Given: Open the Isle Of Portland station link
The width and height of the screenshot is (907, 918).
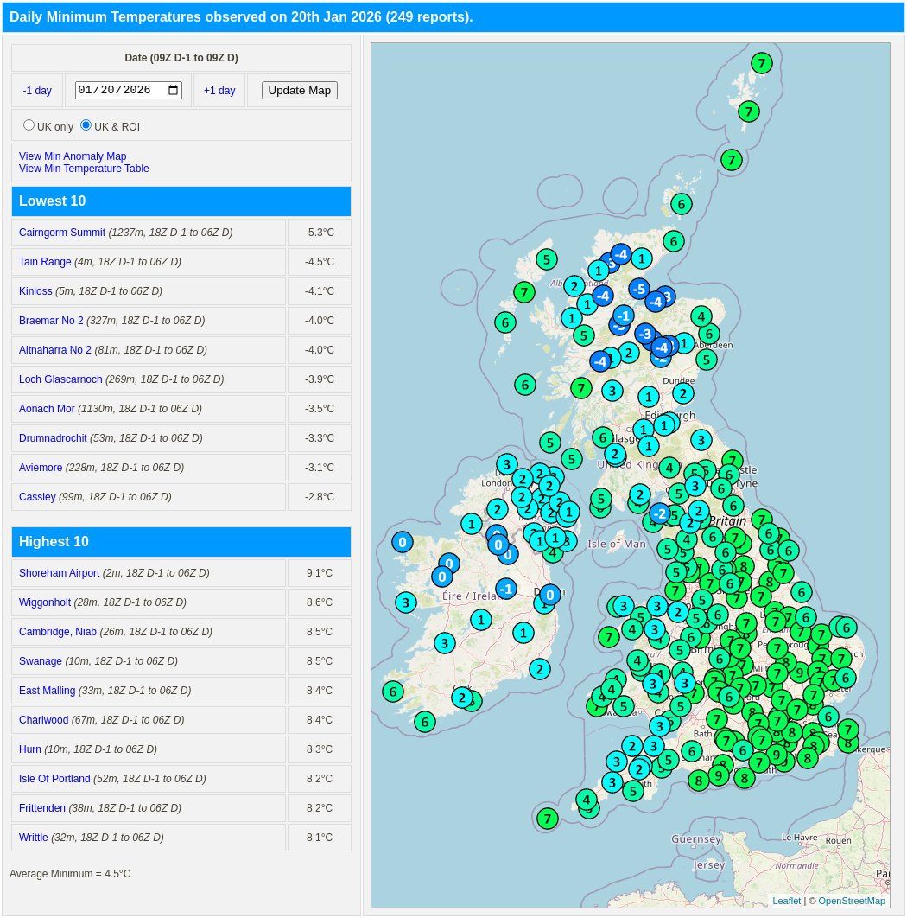Looking at the screenshot, I should [54, 779].
